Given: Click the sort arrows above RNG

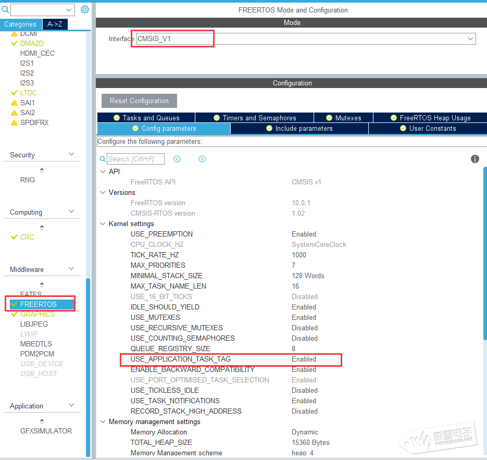Looking at the screenshot, I should [x=42, y=170].
